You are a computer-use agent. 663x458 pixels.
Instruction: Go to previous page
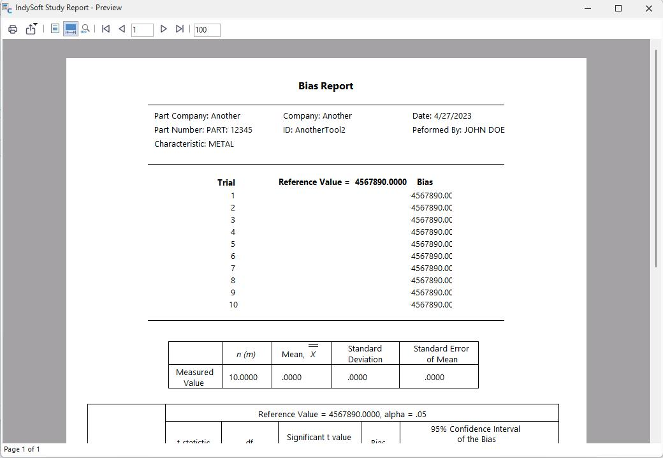pos(122,29)
